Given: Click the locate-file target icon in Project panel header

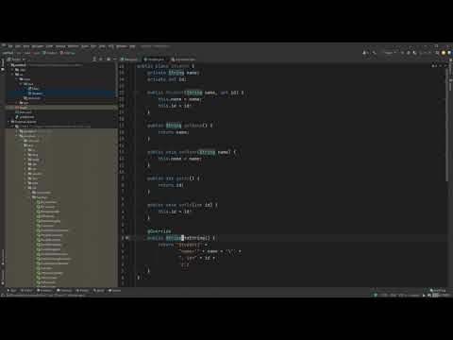Looking at the screenshot, I should point(94,59).
